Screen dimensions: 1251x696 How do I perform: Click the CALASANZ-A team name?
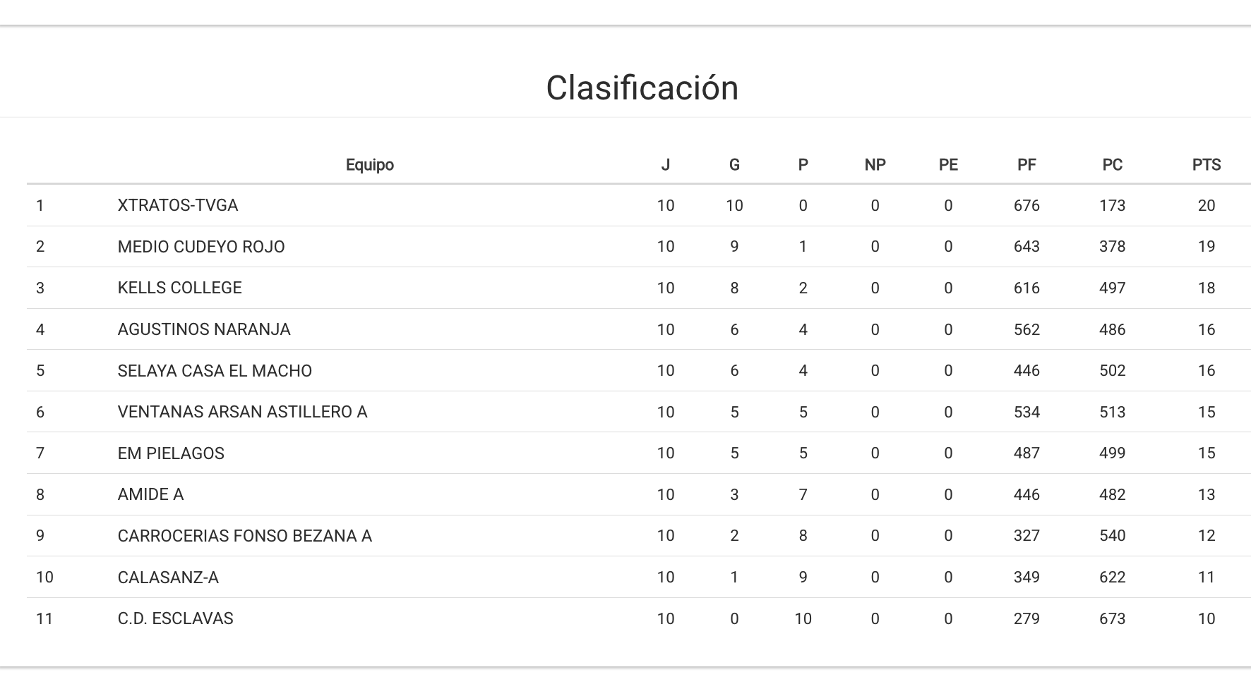tap(168, 578)
